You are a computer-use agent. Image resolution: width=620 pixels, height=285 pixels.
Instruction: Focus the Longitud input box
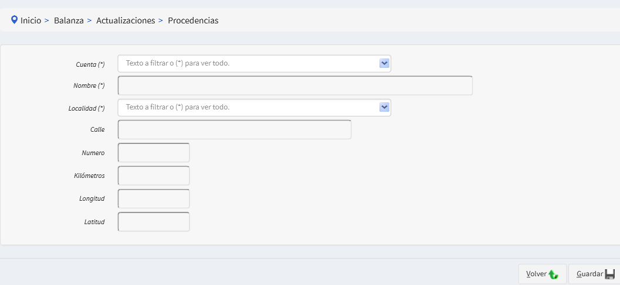(x=154, y=198)
